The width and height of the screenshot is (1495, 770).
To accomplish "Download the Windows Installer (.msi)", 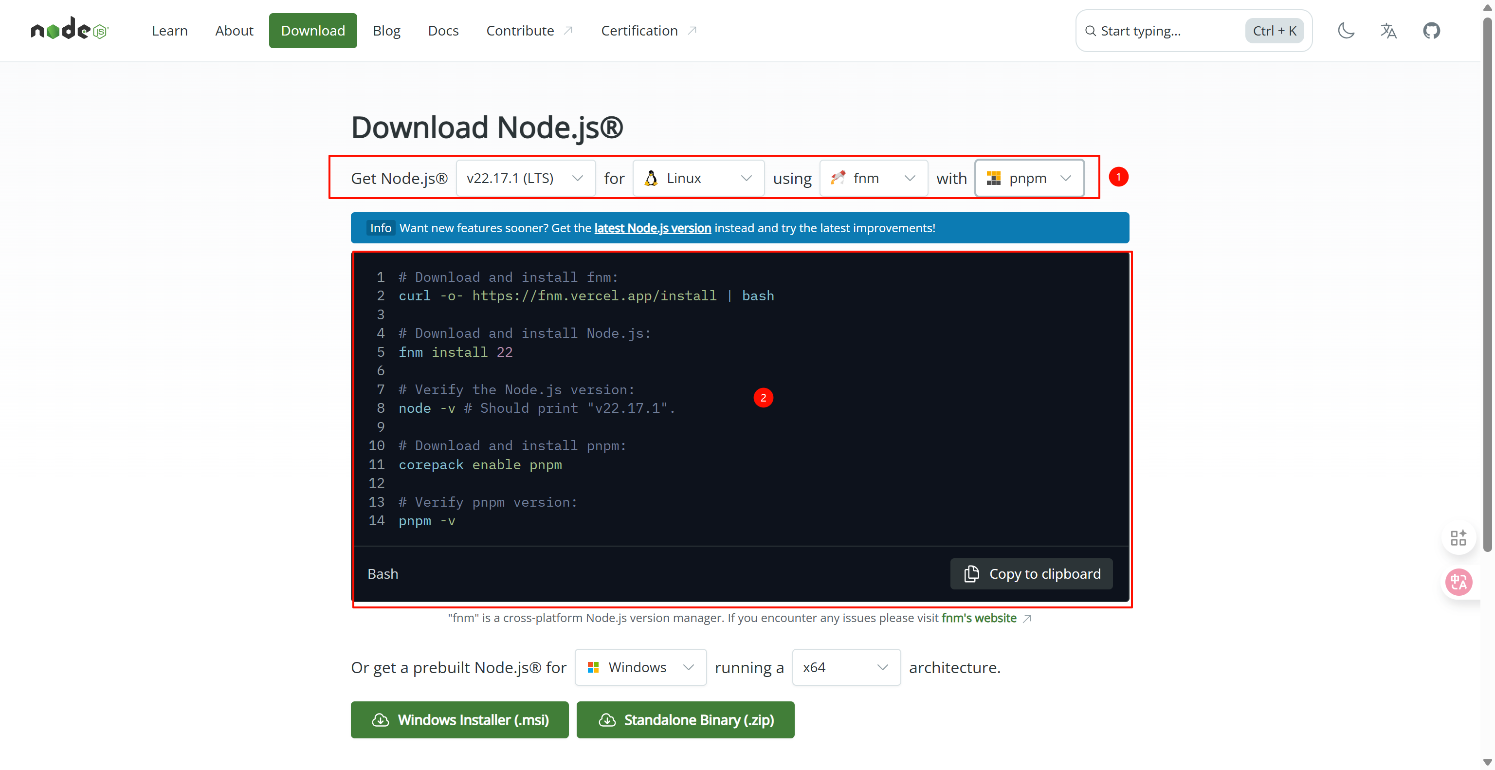I will click(459, 719).
